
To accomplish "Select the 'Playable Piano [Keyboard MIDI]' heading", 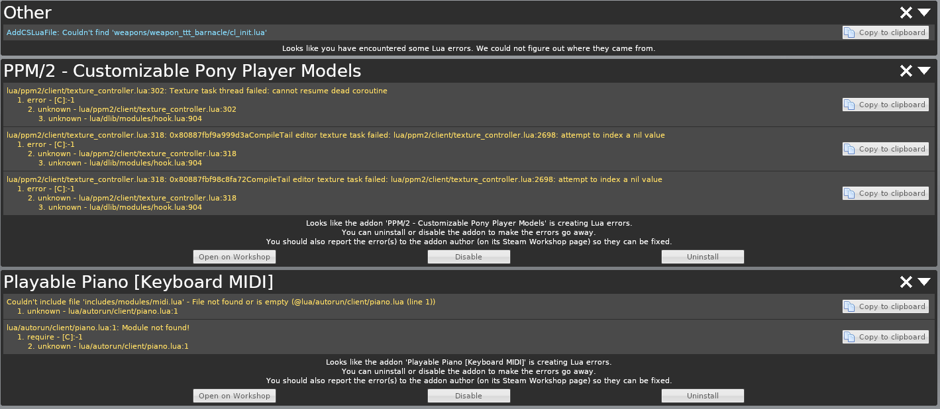I will pyautogui.click(x=138, y=282).
